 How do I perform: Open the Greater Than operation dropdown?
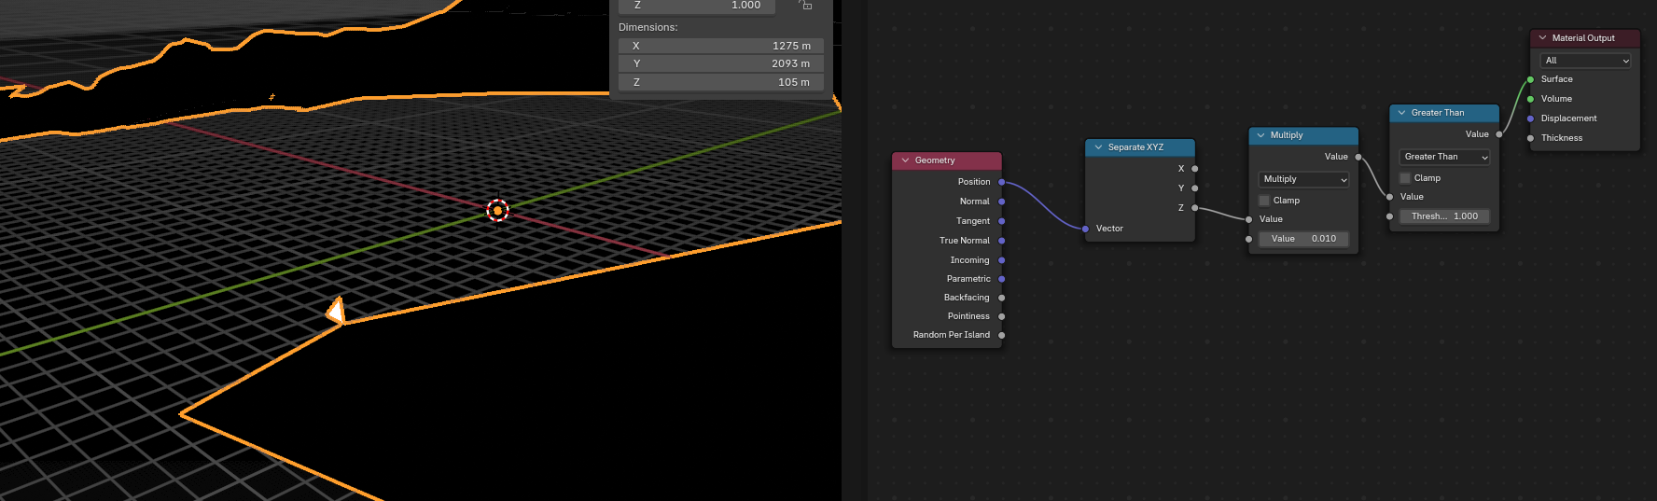[x=1444, y=157]
